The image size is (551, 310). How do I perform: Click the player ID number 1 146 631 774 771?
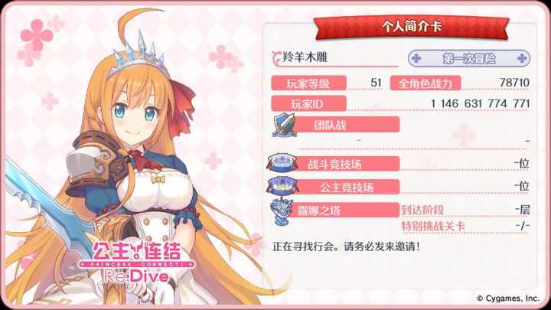tap(480, 103)
